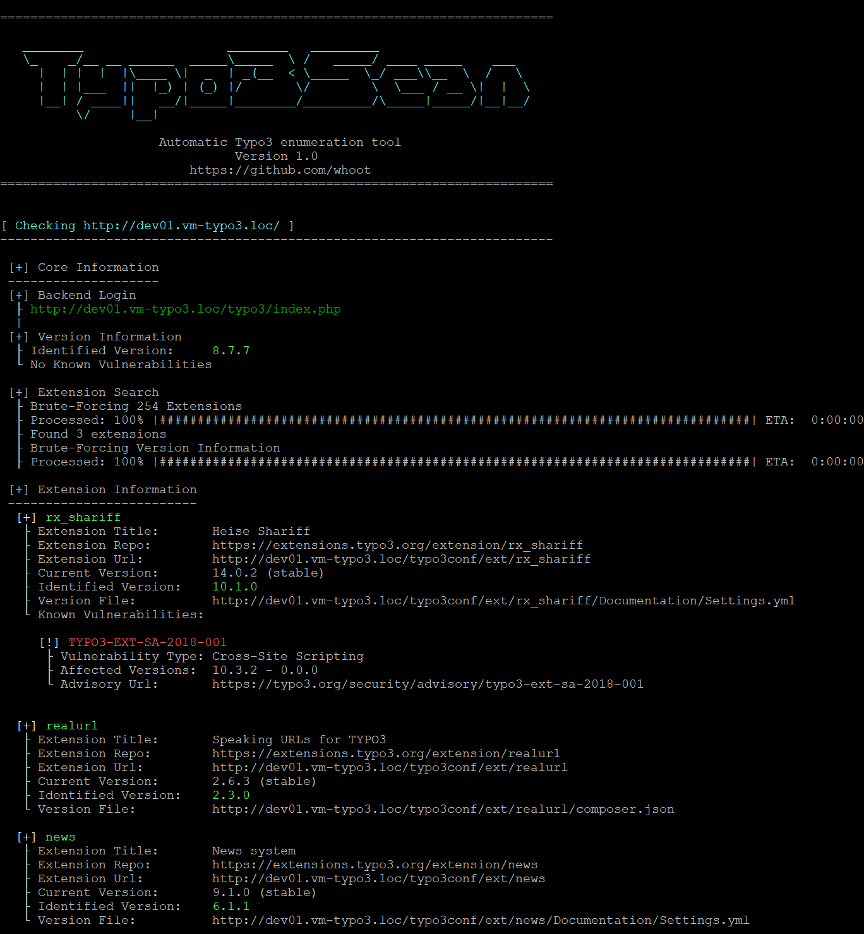This screenshot has height=934, width=864.
Task: Open rx_shariff Documentation/Settings.yml version file
Action: [503, 601]
